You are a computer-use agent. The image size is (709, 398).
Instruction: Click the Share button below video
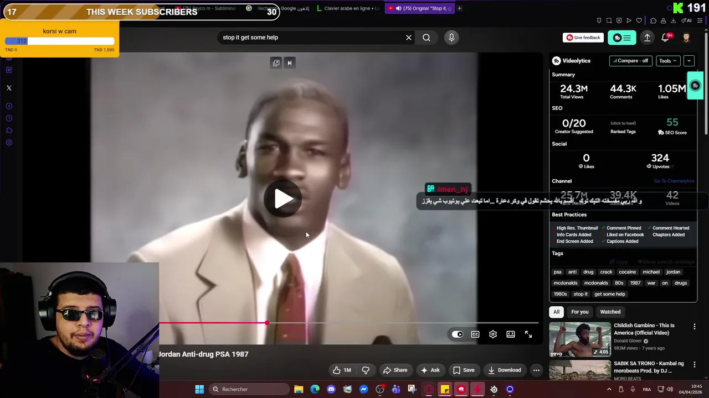395,370
